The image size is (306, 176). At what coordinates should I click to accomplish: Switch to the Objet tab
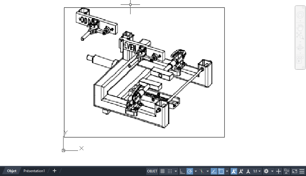pos(12,171)
